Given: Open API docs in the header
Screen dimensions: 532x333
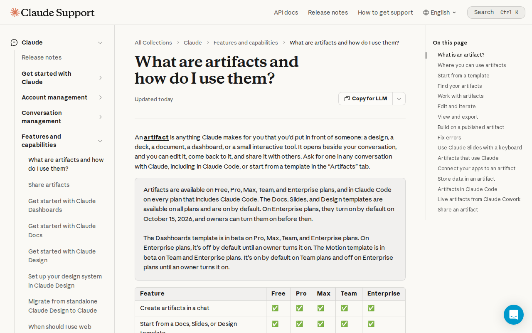Looking at the screenshot, I should pyautogui.click(x=286, y=12).
